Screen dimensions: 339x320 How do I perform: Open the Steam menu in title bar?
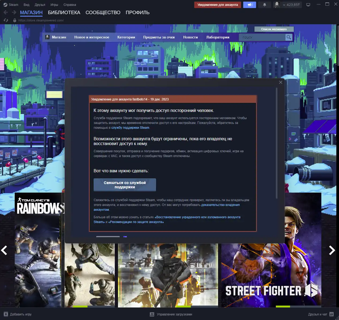(11, 5)
